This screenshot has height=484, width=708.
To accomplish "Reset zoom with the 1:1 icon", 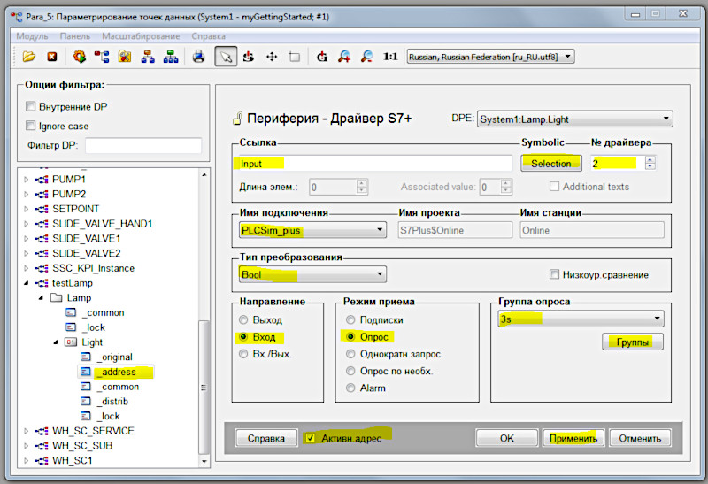I will tap(390, 57).
